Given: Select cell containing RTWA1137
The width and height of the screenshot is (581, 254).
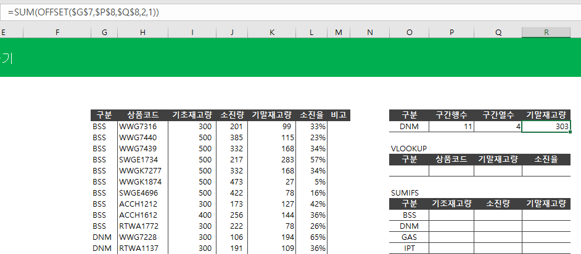Looking at the screenshot, I should [x=143, y=248].
